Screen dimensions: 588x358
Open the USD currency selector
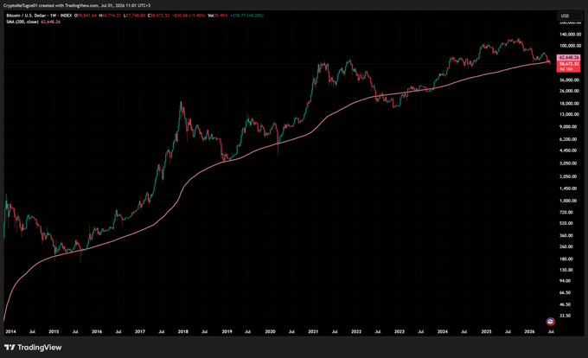click(x=570, y=16)
